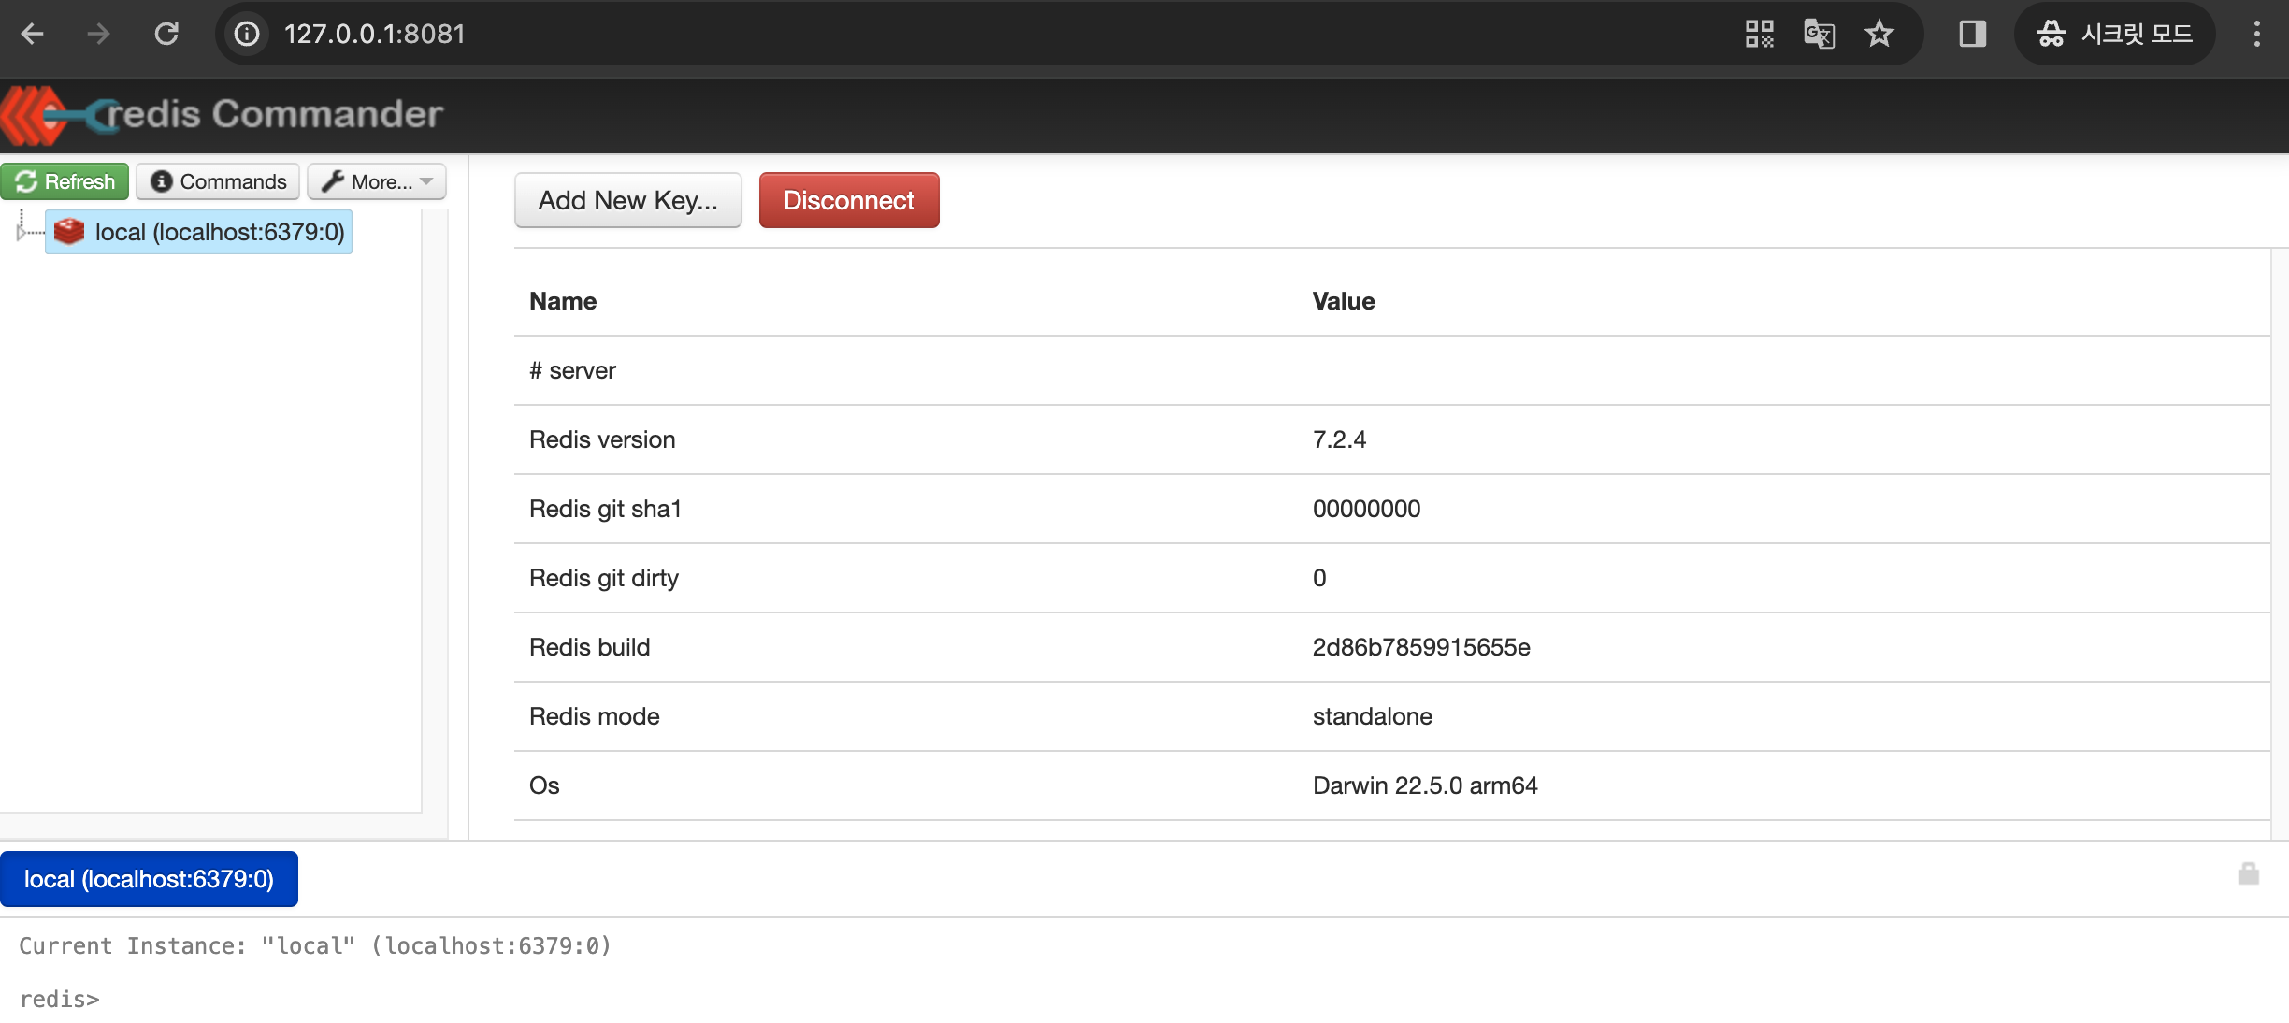Select the local (localhost:6379:0) console tab
The height and width of the screenshot is (1023, 2289).
pos(149,879)
